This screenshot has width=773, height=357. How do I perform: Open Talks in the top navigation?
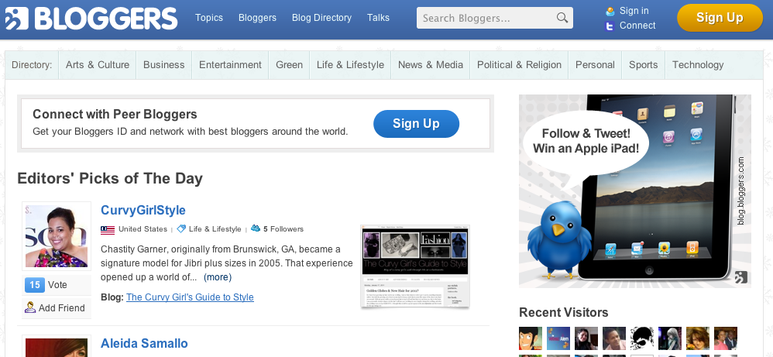(378, 18)
